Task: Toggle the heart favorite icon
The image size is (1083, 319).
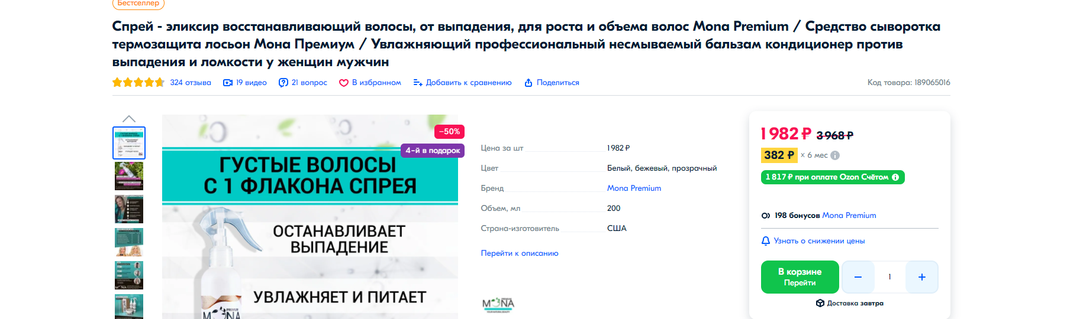Action: [344, 83]
